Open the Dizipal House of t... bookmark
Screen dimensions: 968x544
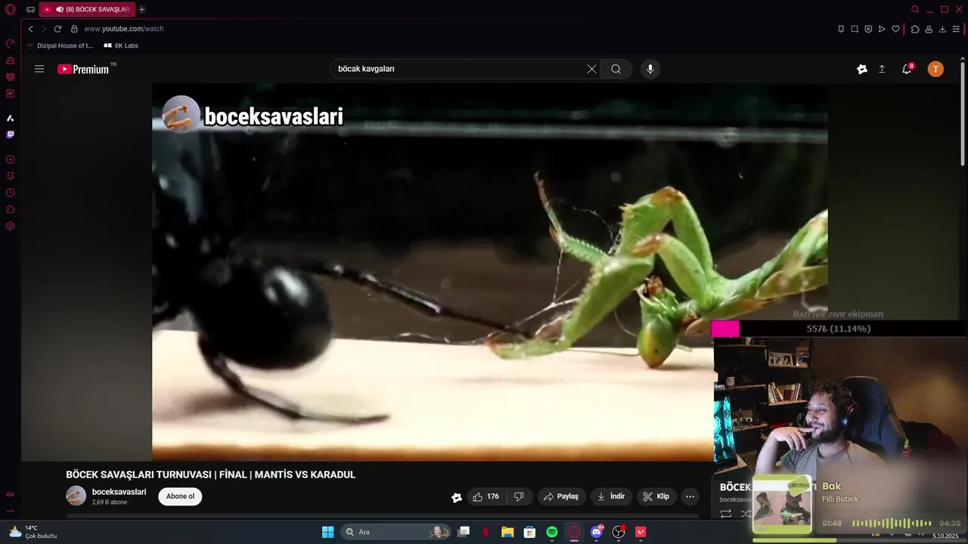coord(60,45)
